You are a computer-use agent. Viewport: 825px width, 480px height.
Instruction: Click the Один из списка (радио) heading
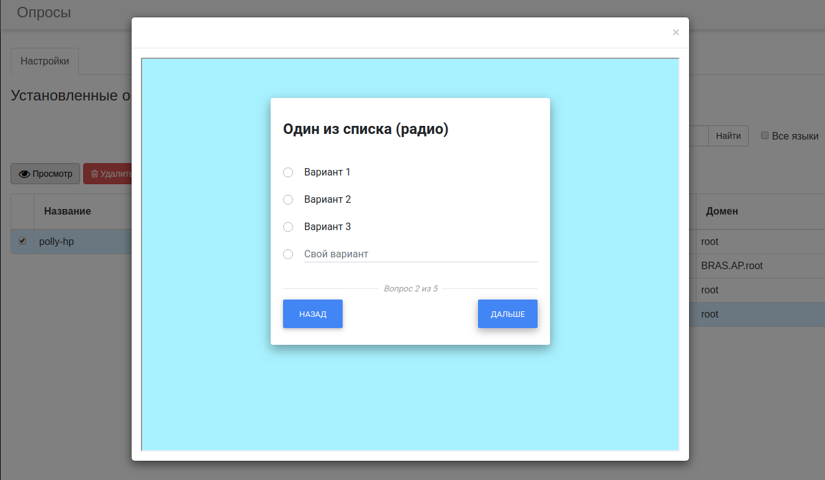366,129
